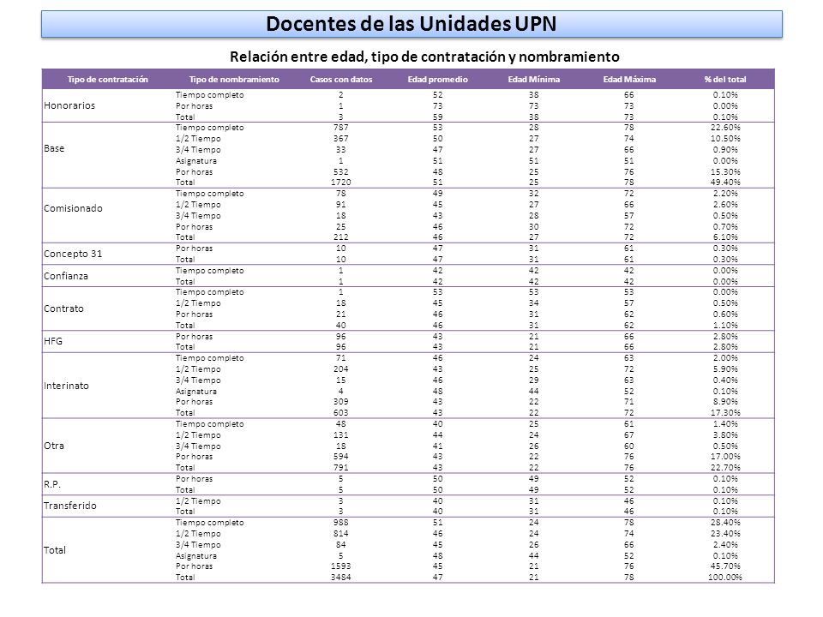Viewport: 823px width, 617px height.
Task: Click the 'HFG' row label
Action: (x=53, y=341)
